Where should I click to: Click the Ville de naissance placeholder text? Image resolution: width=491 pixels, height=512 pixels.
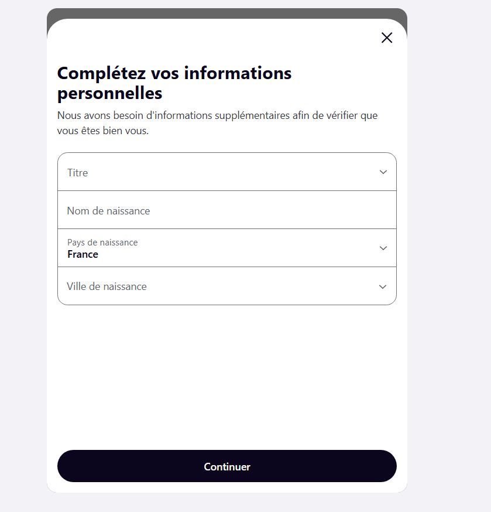pyautogui.click(x=107, y=286)
